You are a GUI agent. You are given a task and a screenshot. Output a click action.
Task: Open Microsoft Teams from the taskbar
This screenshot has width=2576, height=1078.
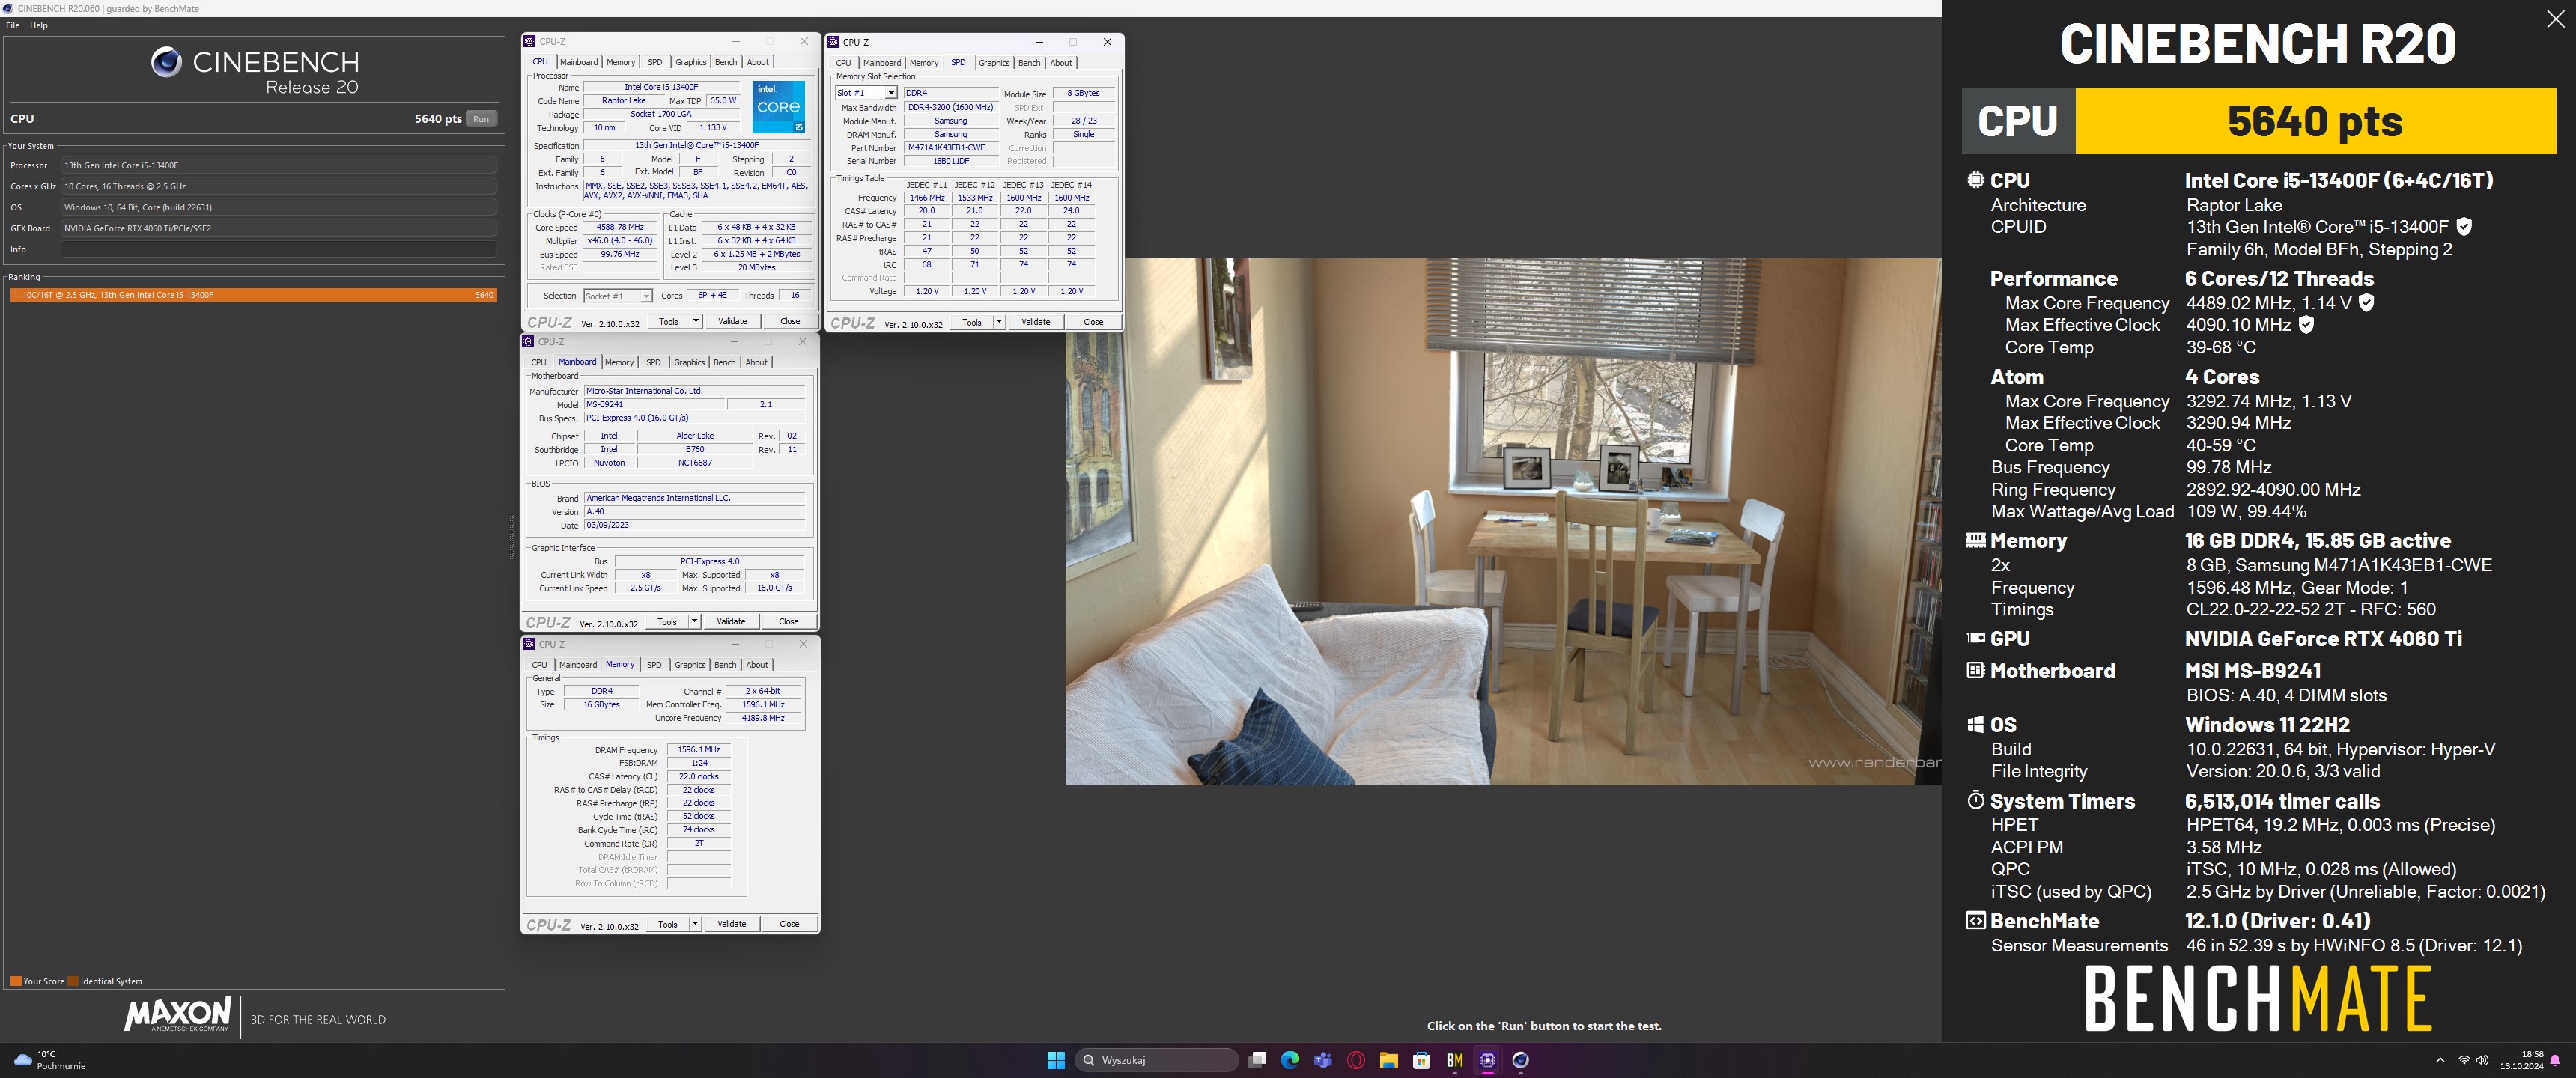click(x=1323, y=1060)
